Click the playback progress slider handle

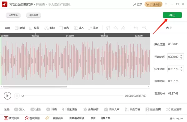(x=22, y=96)
